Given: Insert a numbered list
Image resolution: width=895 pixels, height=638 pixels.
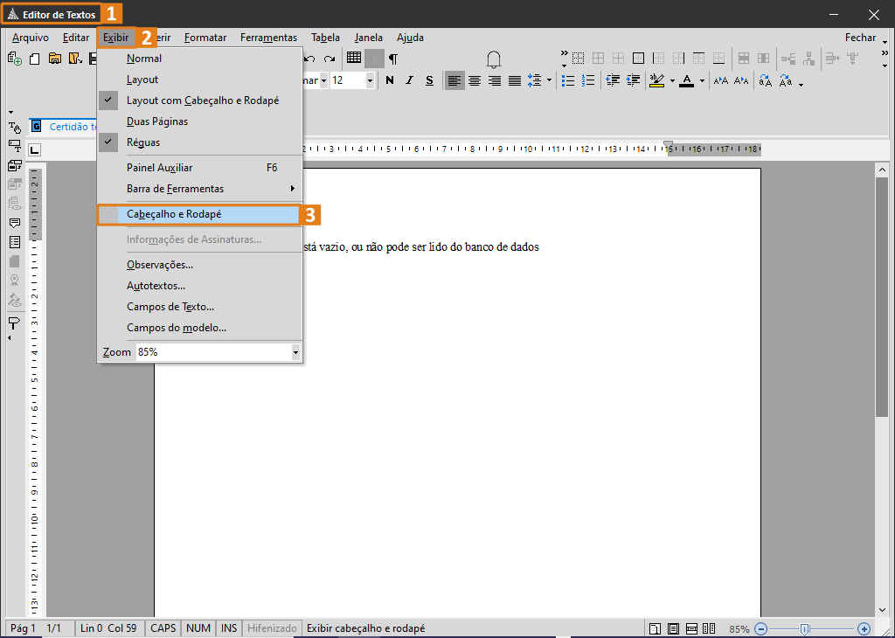Looking at the screenshot, I should pyautogui.click(x=588, y=80).
